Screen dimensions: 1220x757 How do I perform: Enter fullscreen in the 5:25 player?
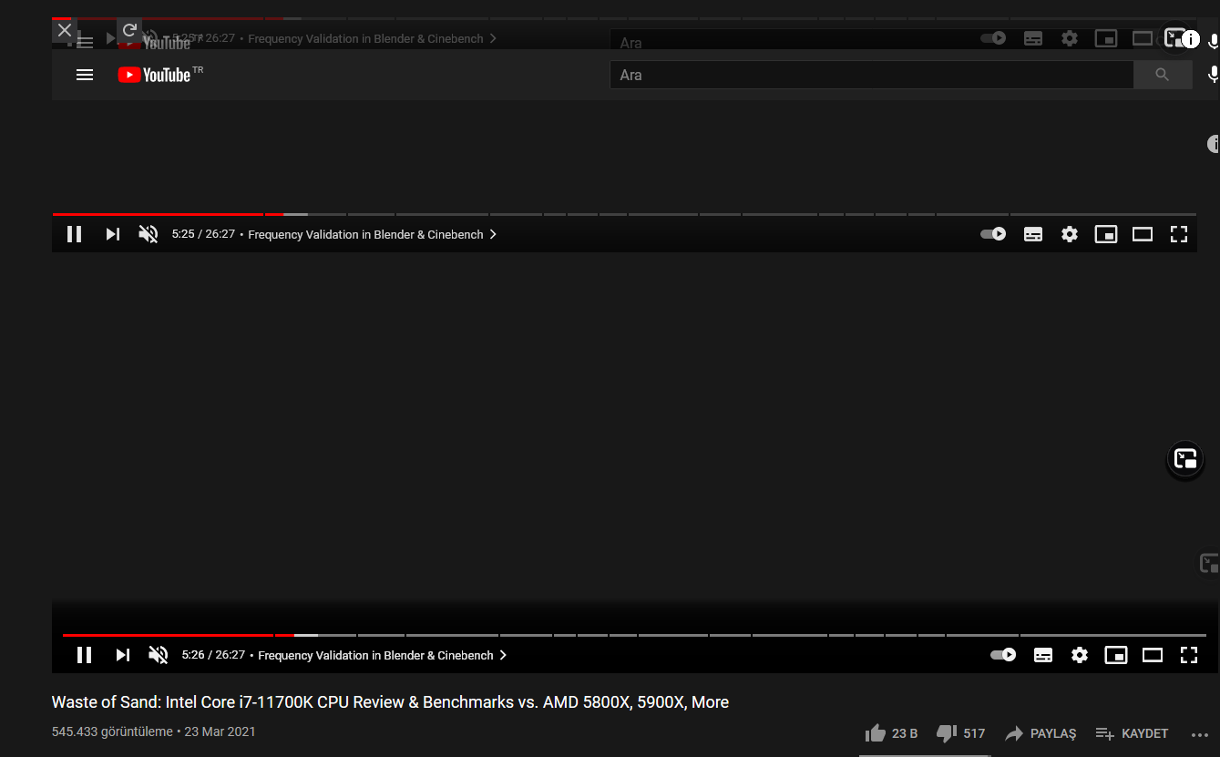point(1179,234)
